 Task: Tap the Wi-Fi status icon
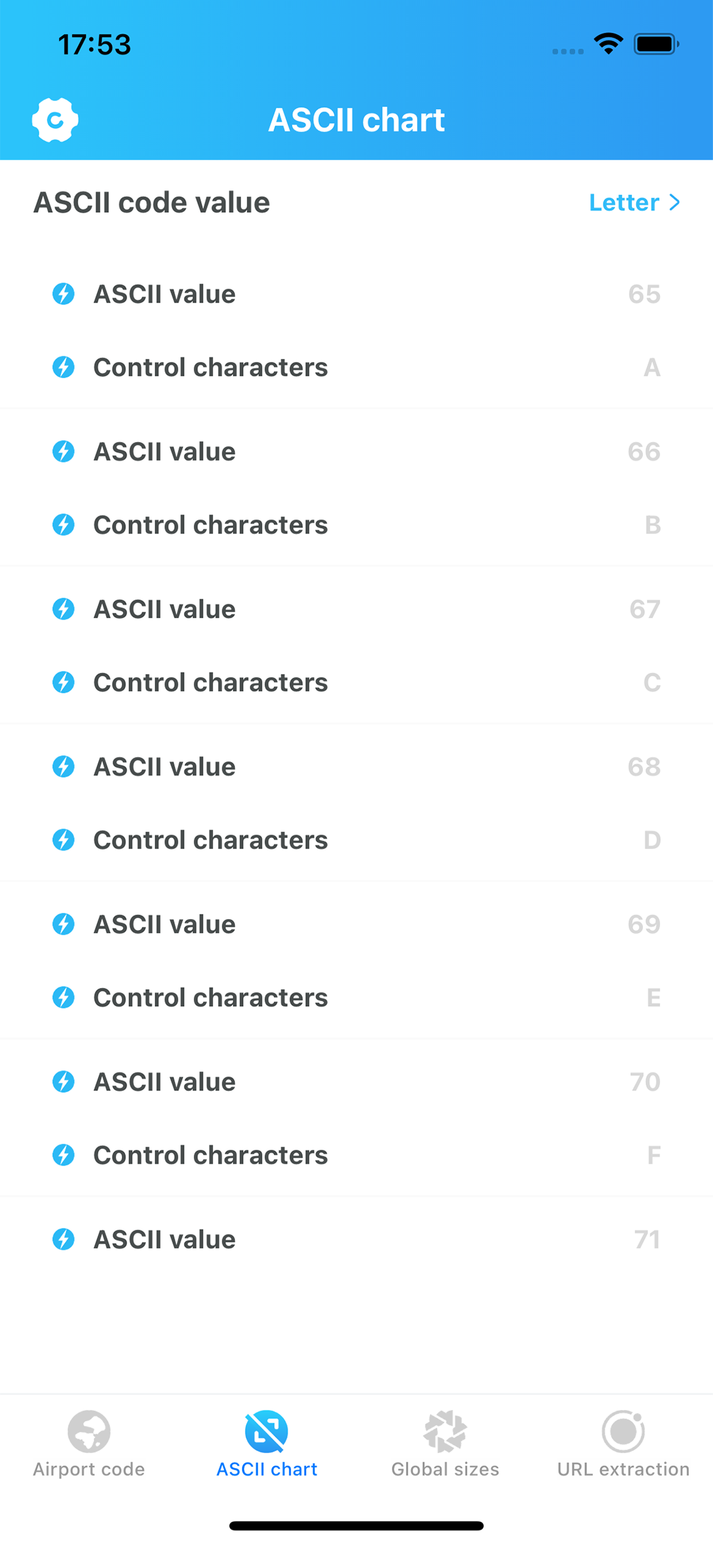point(609,44)
